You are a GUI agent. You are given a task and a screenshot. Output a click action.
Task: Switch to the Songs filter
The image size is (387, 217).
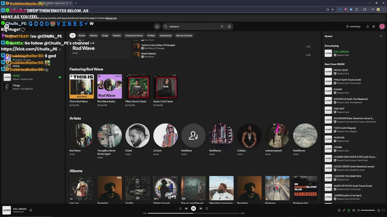pos(105,36)
